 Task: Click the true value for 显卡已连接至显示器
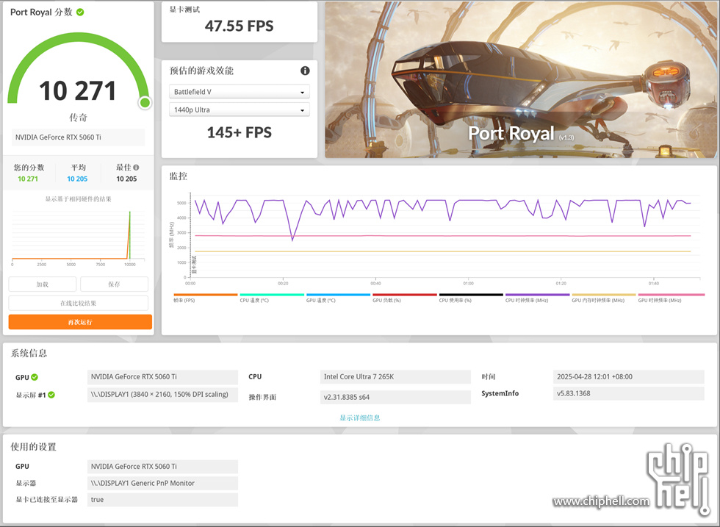click(162, 500)
